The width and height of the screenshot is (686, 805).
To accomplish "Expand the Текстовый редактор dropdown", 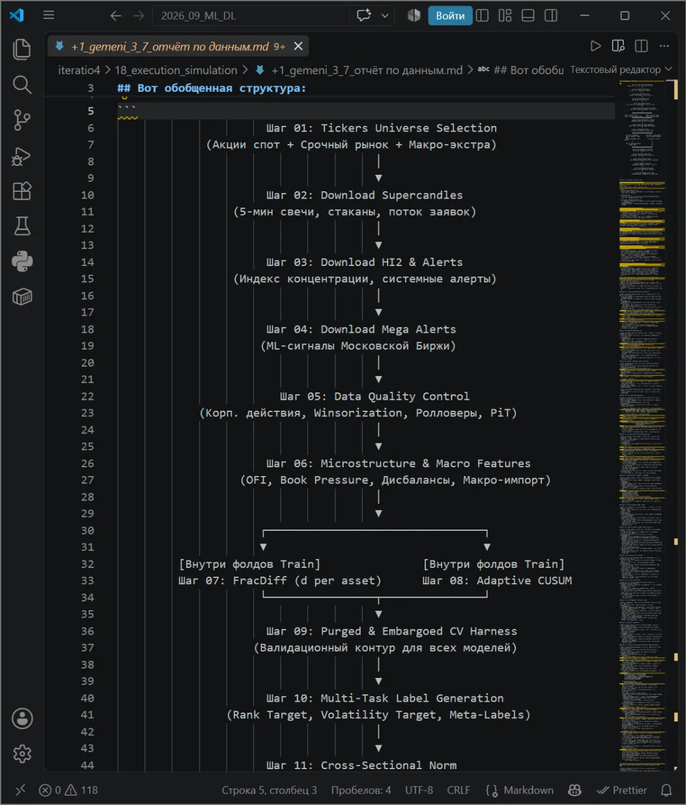I will click(x=621, y=70).
